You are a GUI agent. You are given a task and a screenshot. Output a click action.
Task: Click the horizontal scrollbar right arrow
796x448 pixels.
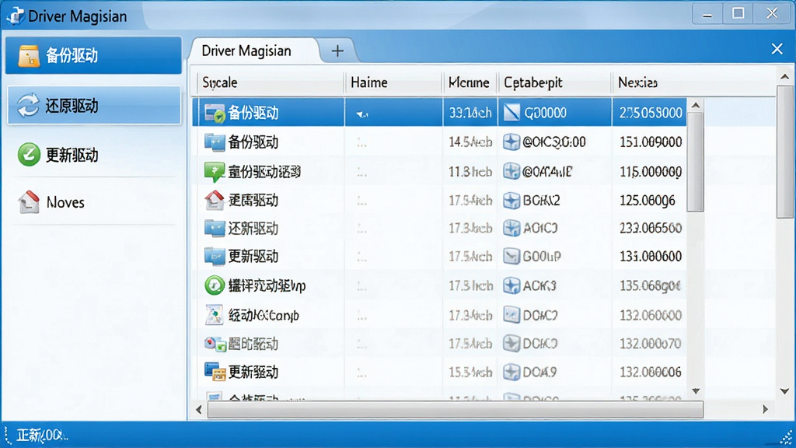click(x=765, y=409)
